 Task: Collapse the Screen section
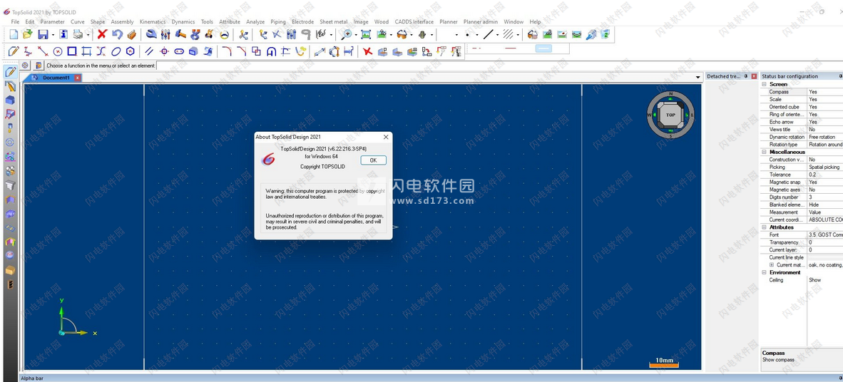tap(764, 84)
